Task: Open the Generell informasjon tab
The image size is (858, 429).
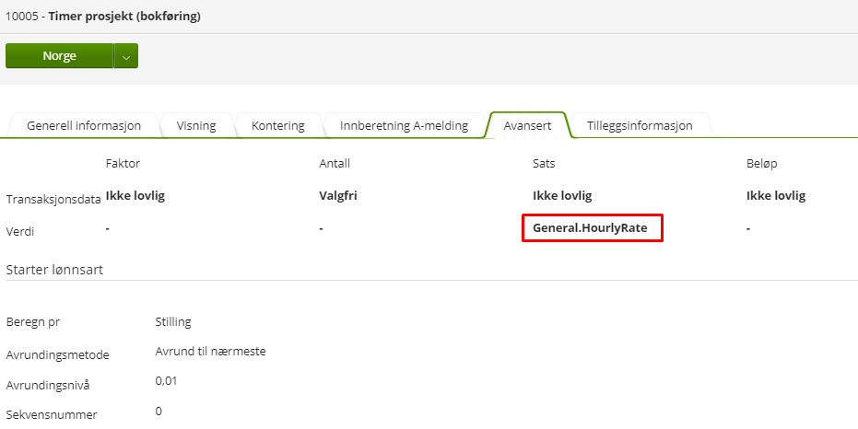Action: tap(84, 125)
